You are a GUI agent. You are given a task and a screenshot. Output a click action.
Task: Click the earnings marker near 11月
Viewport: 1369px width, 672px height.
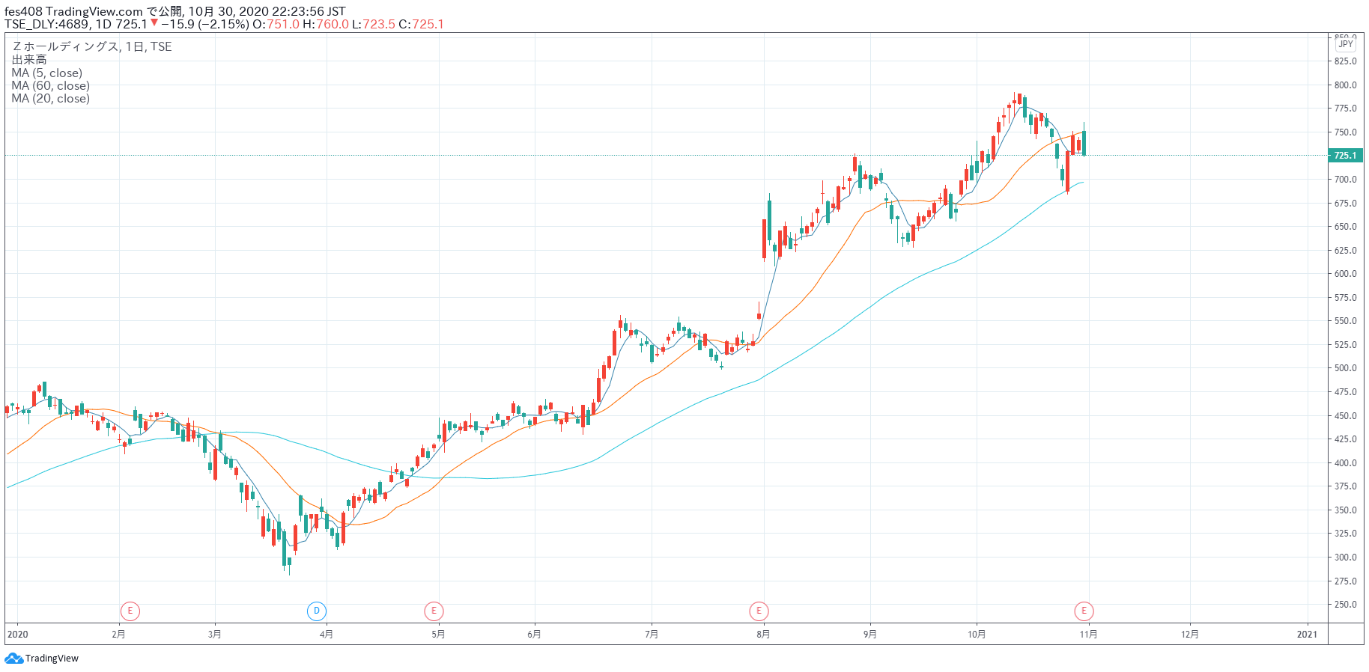tap(1084, 611)
